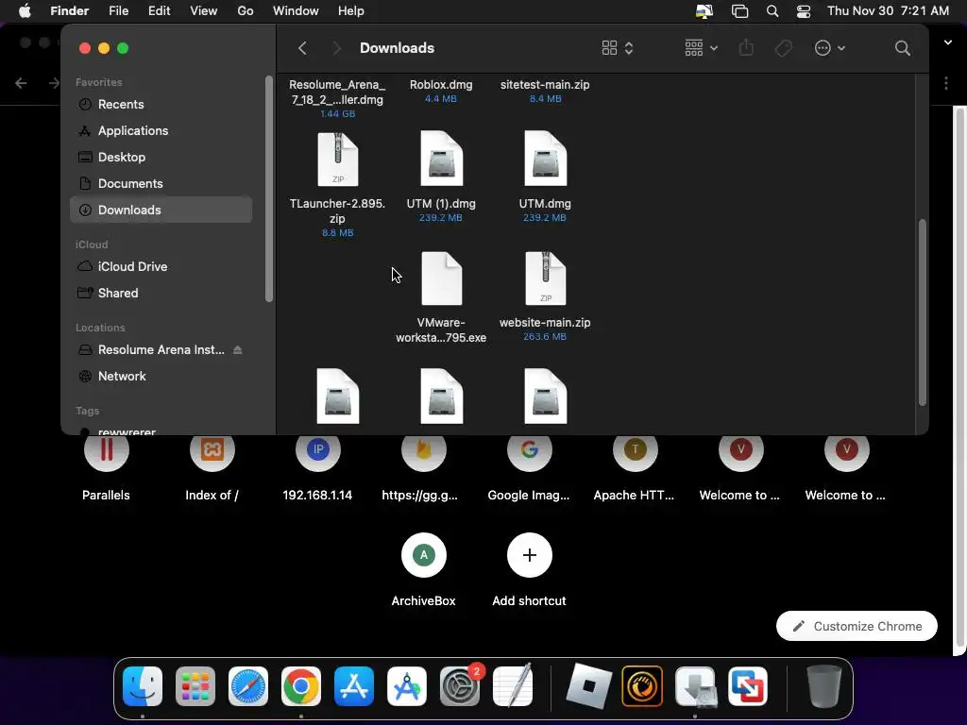The width and height of the screenshot is (967, 725).
Task: Open the Edit menu
Action: tap(159, 11)
